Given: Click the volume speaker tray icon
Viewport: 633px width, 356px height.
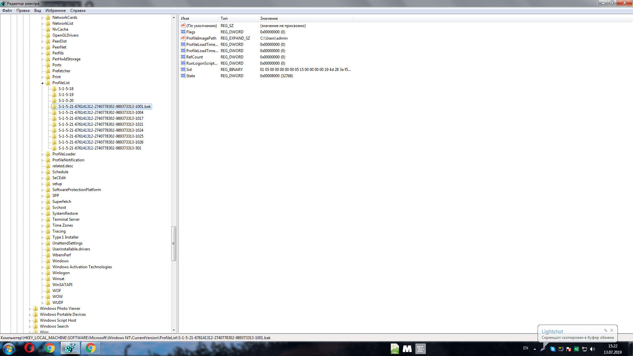Looking at the screenshot, I should (592, 349).
